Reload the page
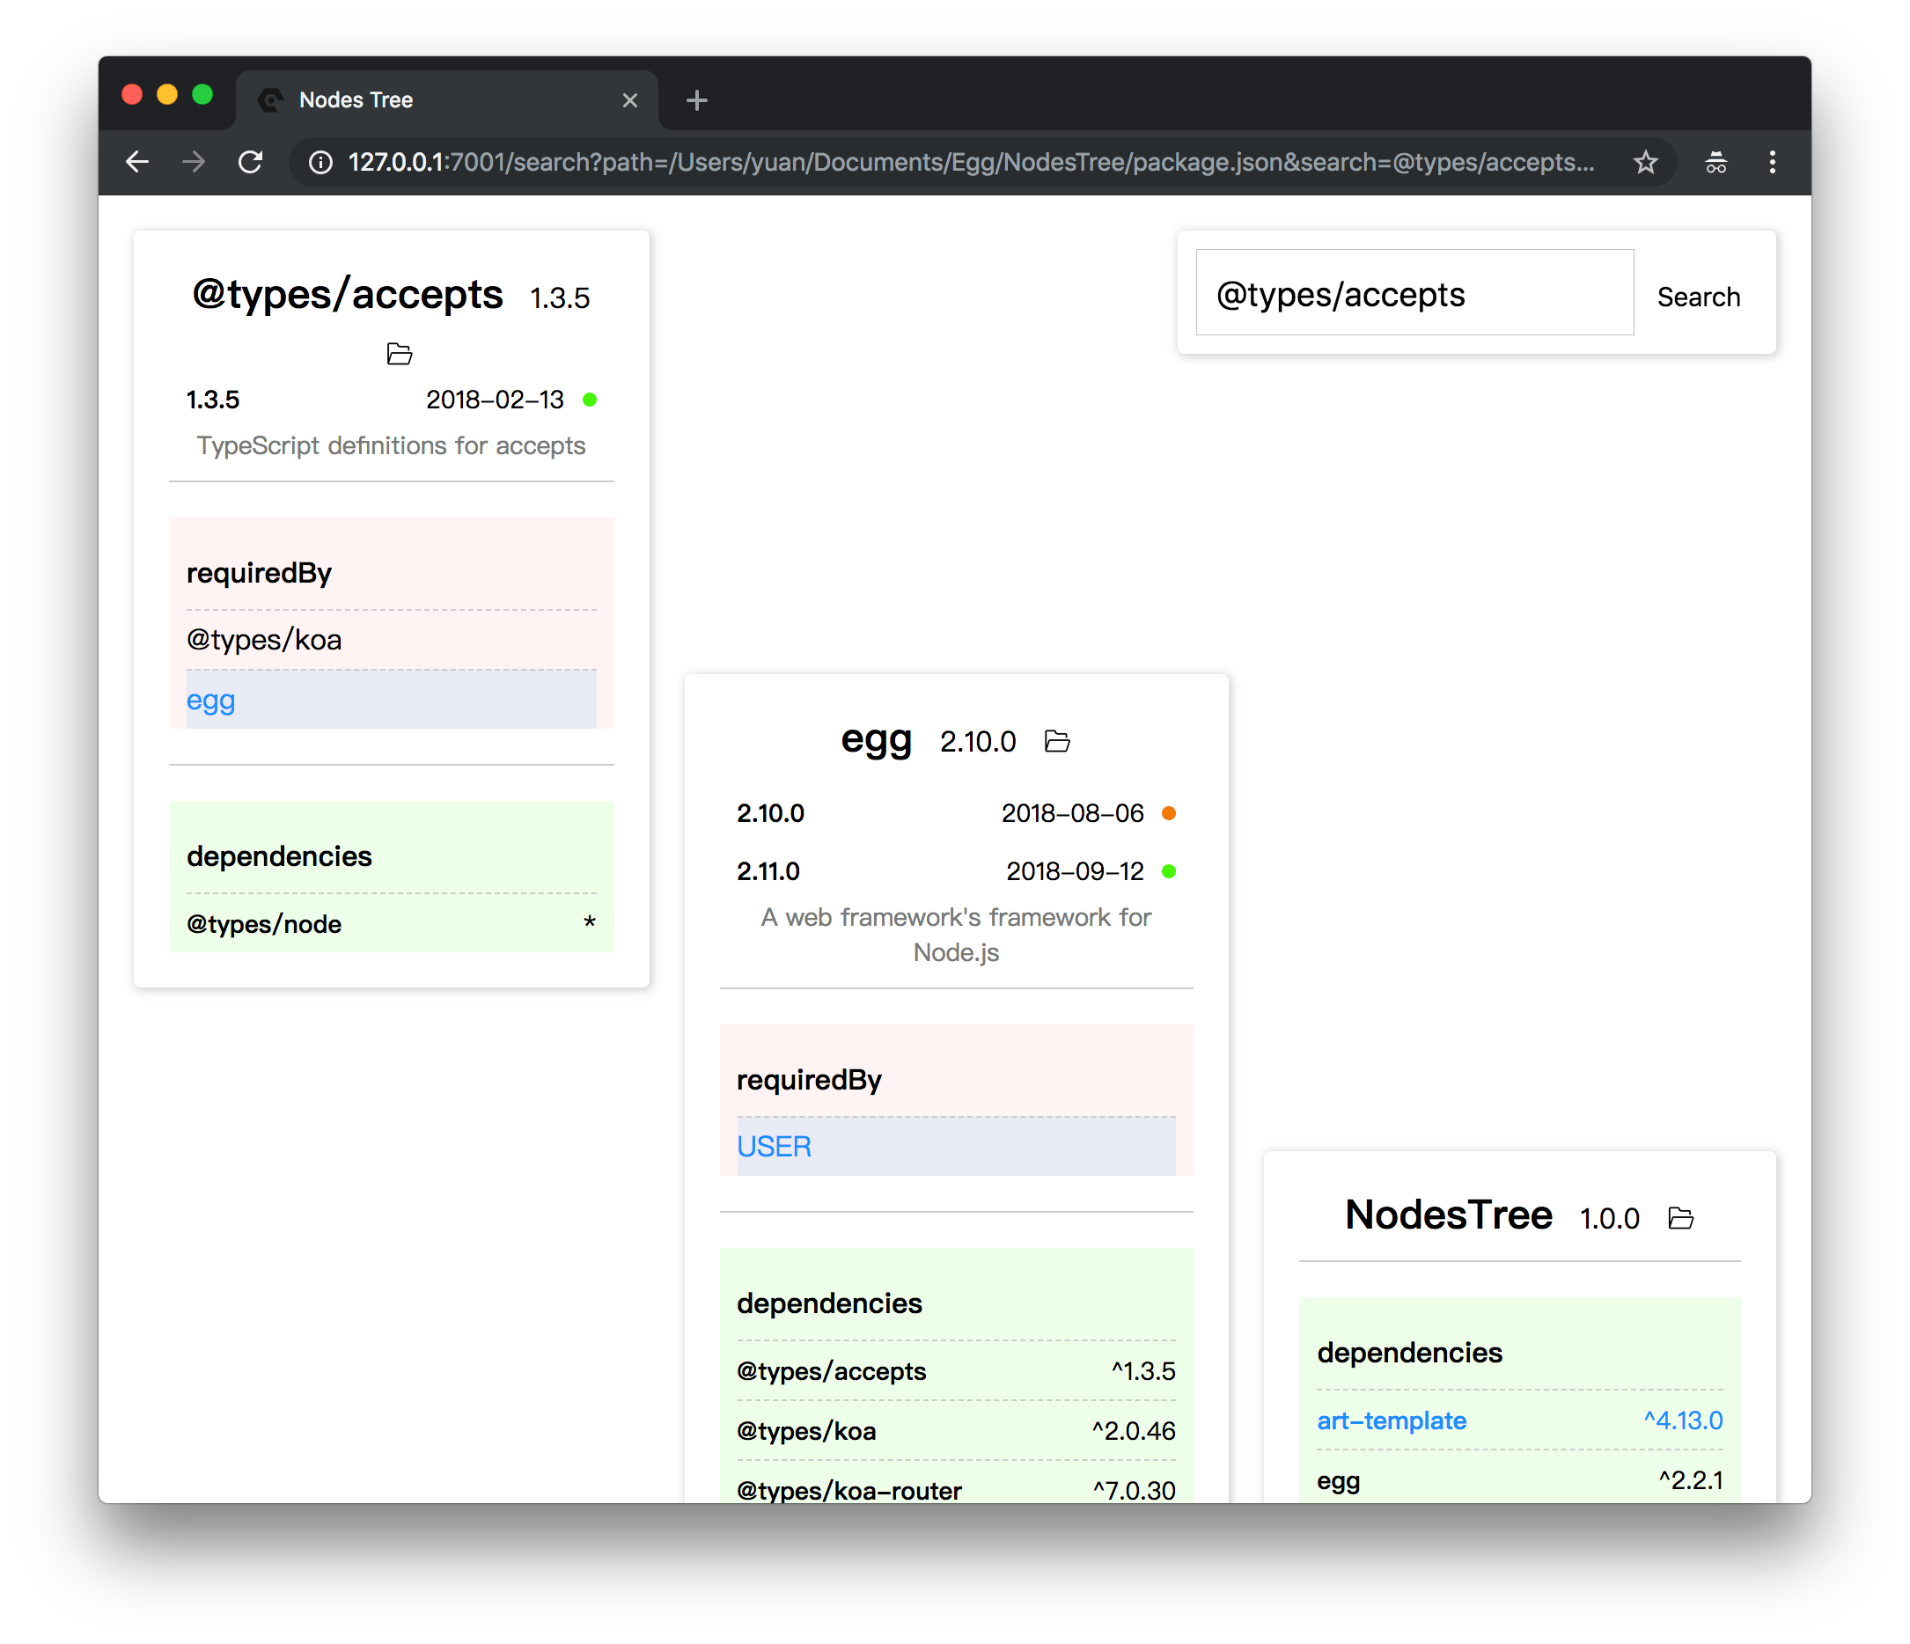Image resolution: width=1910 pixels, height=1644 pixels. (251, 162)
